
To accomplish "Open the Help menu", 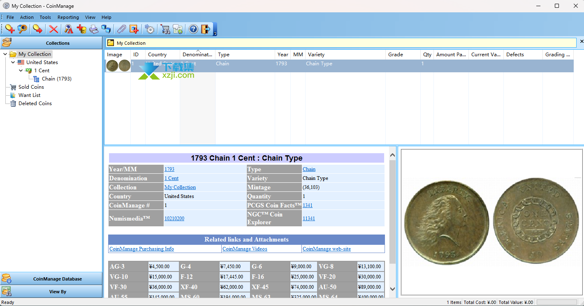I will point(107,17).
